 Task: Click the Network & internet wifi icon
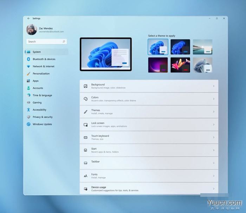pyautogui.click(x=28, y=66)
